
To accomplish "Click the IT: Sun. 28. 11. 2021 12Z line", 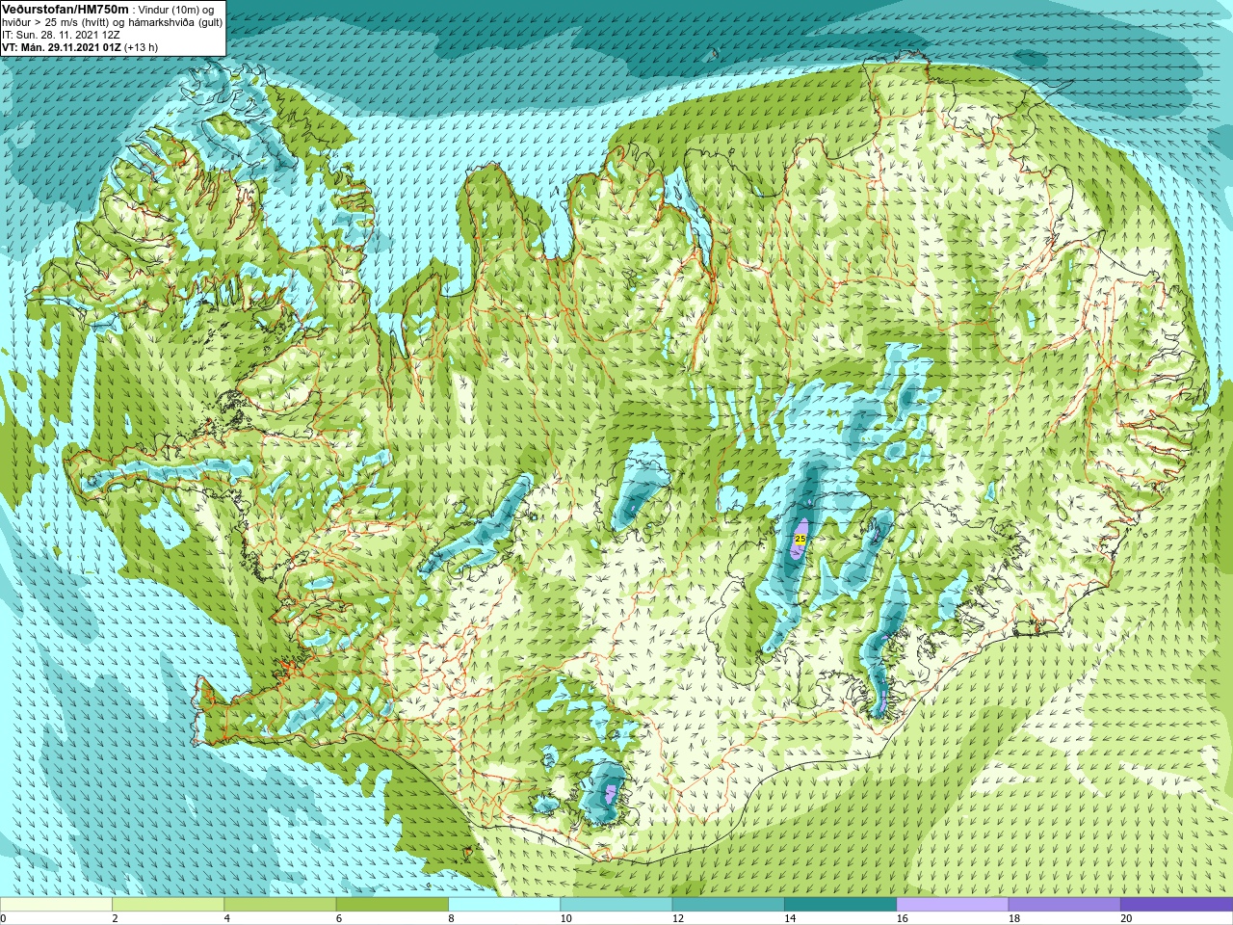I will 61,34.
